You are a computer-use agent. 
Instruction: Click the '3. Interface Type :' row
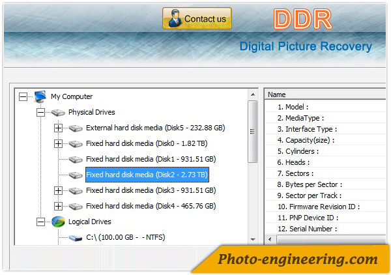pos(325,129)
